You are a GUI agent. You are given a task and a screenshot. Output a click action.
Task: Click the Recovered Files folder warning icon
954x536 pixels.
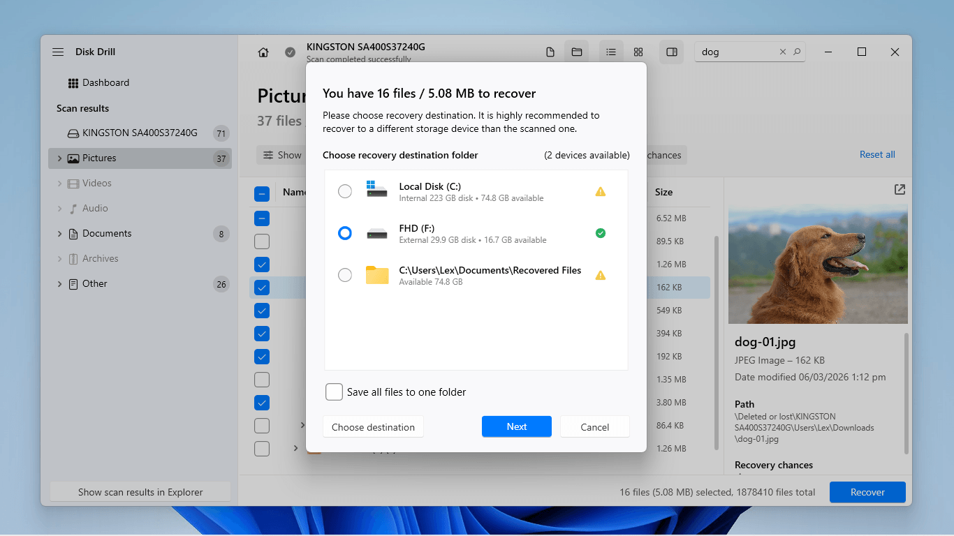[600, 275]
